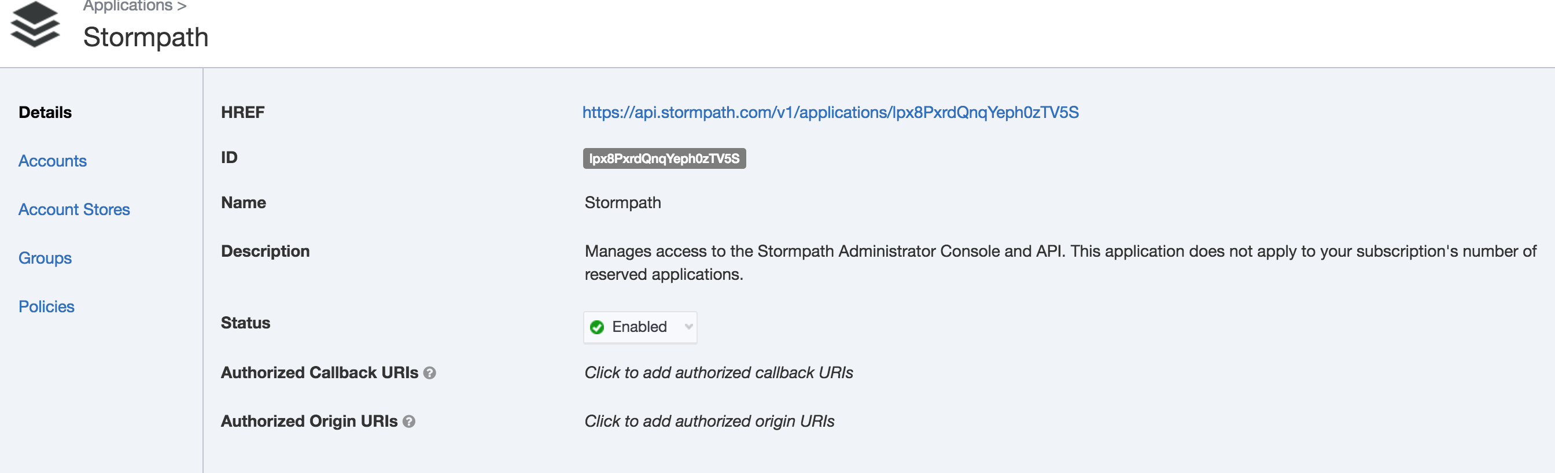
Task: Edit the application description text
Action: [x=1060, y=263]
